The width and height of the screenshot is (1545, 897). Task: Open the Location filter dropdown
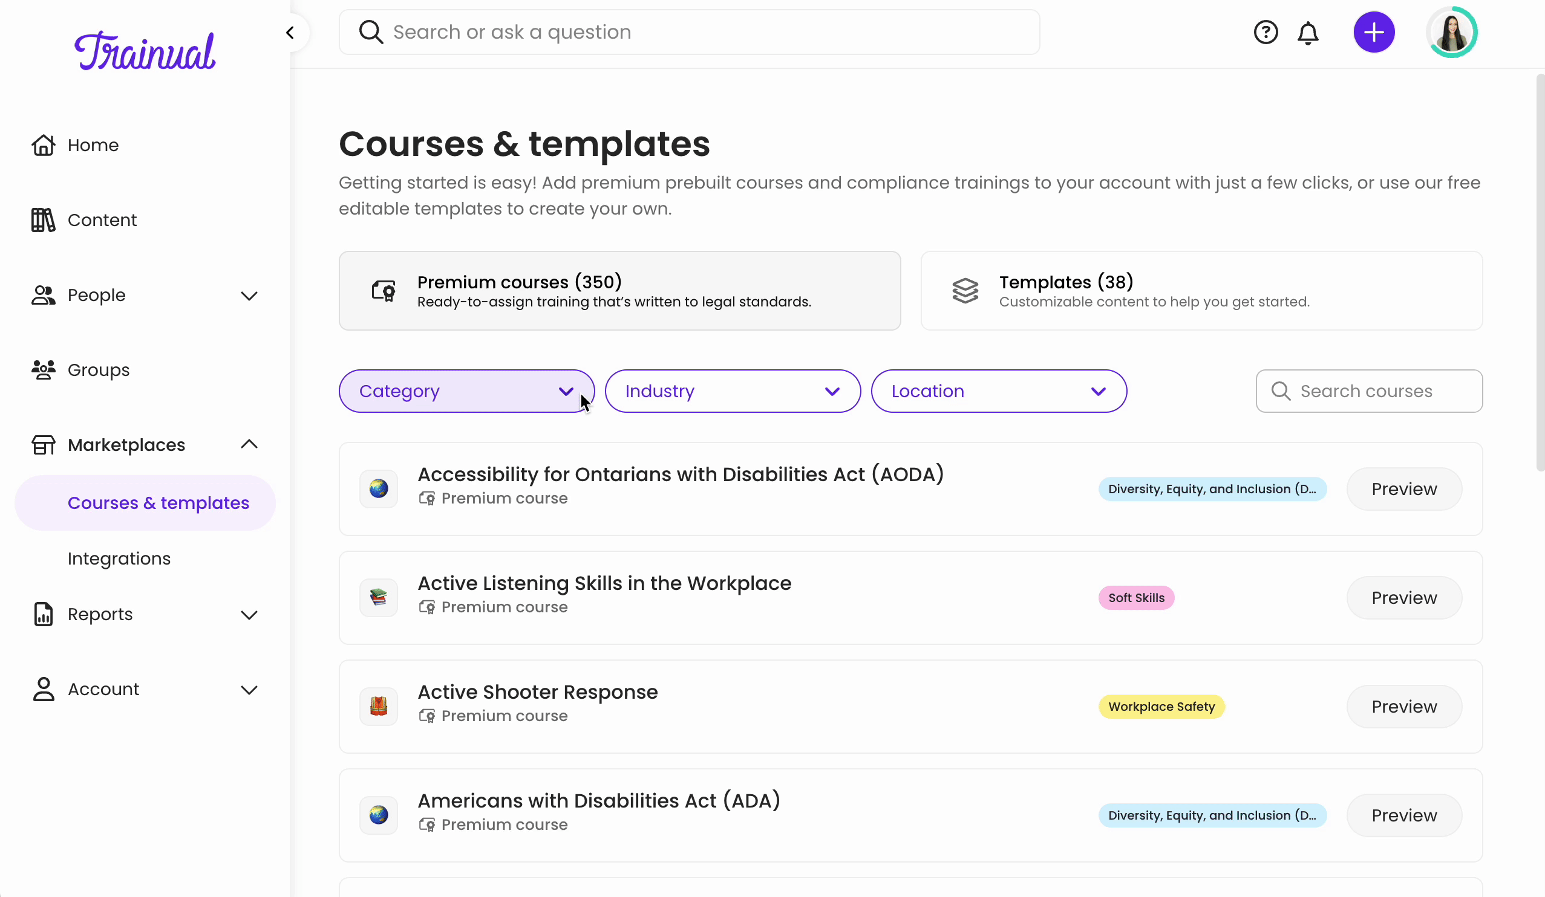point(999,391)
